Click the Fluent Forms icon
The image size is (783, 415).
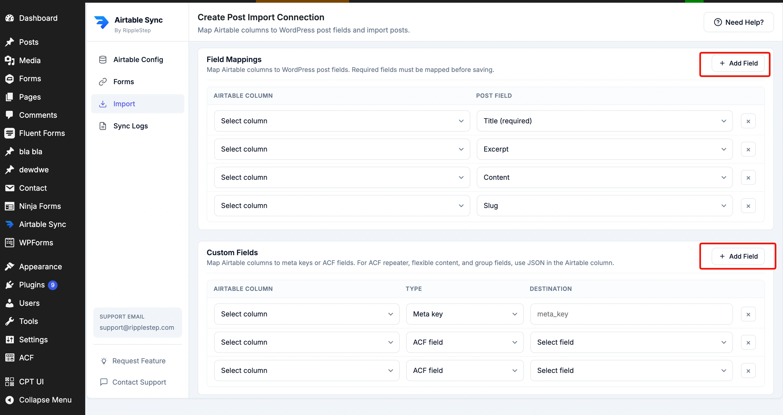click(x=10, y=133)
